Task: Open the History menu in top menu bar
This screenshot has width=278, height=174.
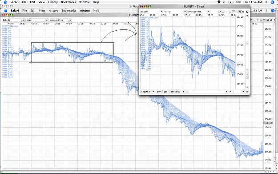Action: [53, 2]
